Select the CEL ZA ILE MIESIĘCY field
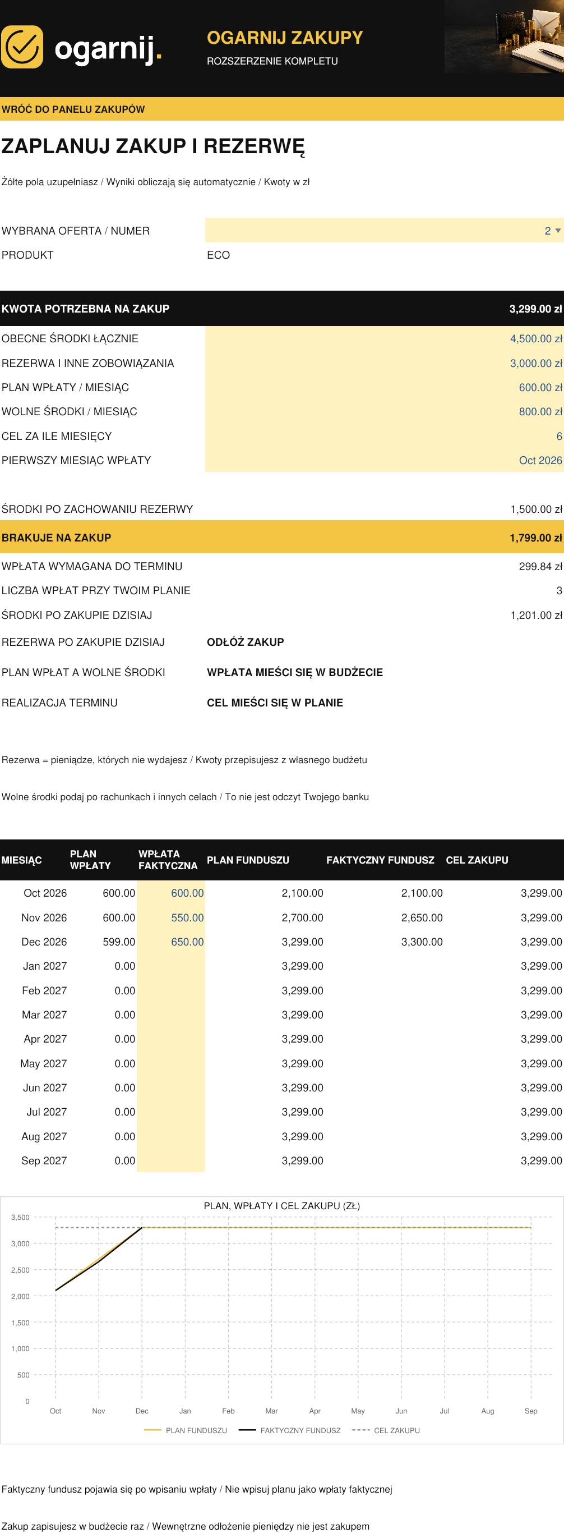The image size is (564, 1533). 384,436
